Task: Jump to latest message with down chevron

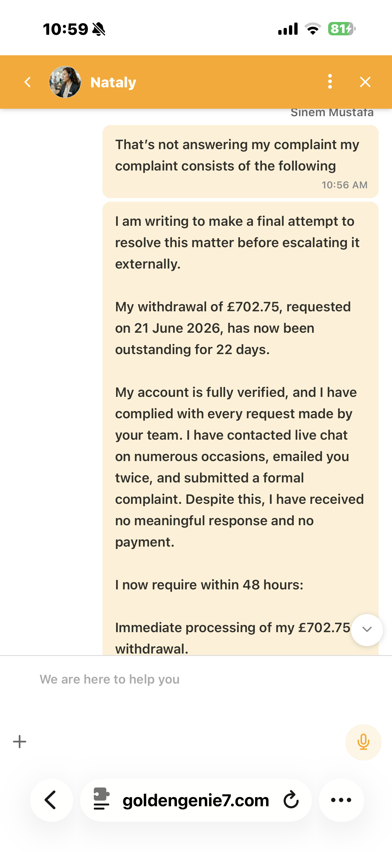Action: (367, 630)
